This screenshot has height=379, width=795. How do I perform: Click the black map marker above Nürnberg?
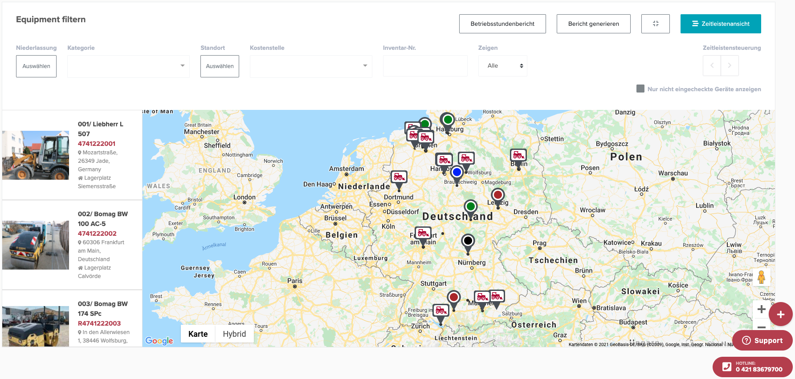tap(468, 241)
